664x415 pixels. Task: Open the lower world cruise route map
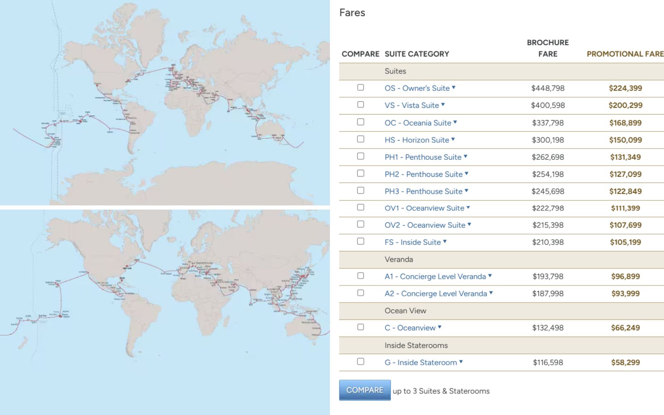pos(165,312)
